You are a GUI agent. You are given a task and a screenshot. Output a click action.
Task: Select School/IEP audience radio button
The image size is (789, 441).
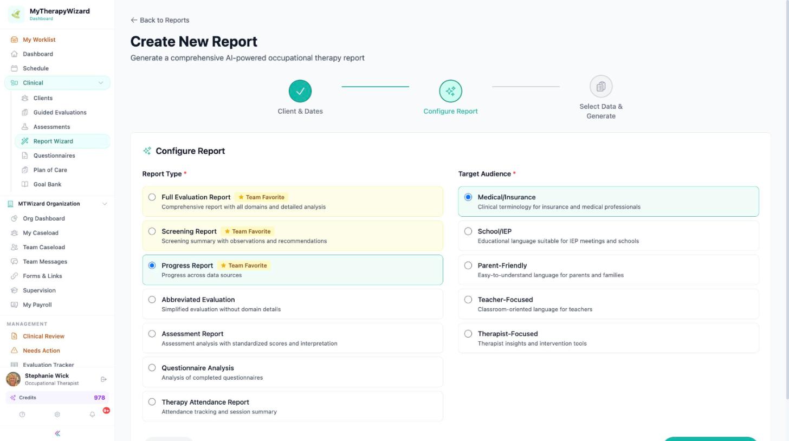coord(468,231)
